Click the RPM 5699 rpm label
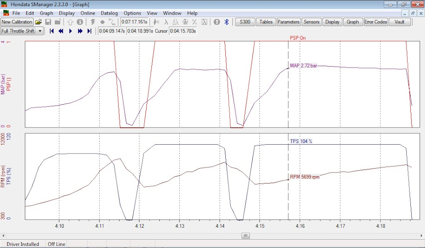This screenshot has height=248, width=425. point(305,177)
